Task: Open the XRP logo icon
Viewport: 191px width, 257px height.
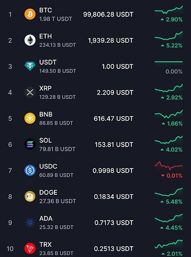Action: pos(30,93)
